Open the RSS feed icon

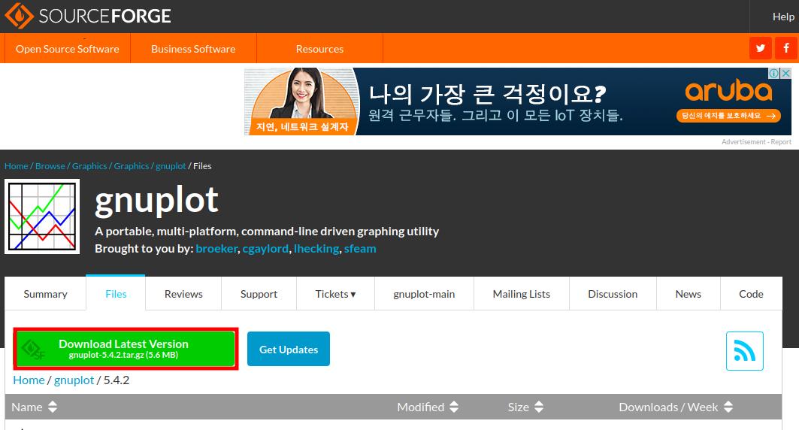tap(744, 351)
